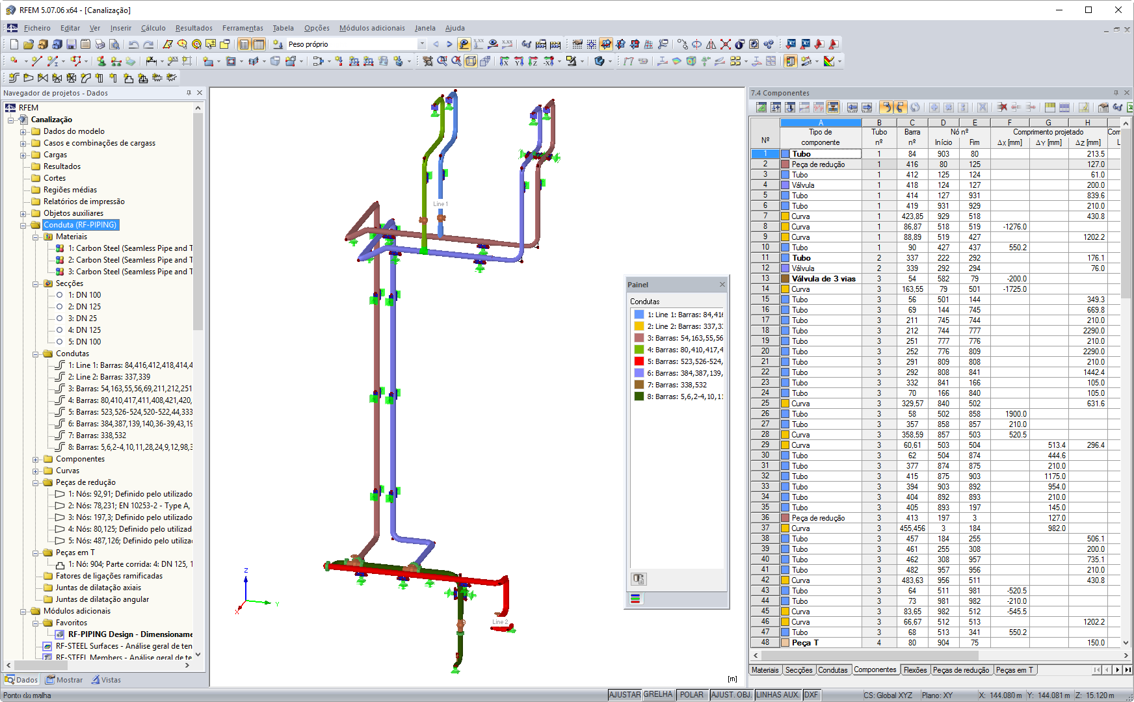The image size is (1134, 702).
Task: Click the panel settings icon in Painel
Action: click(x=639, y=579)
